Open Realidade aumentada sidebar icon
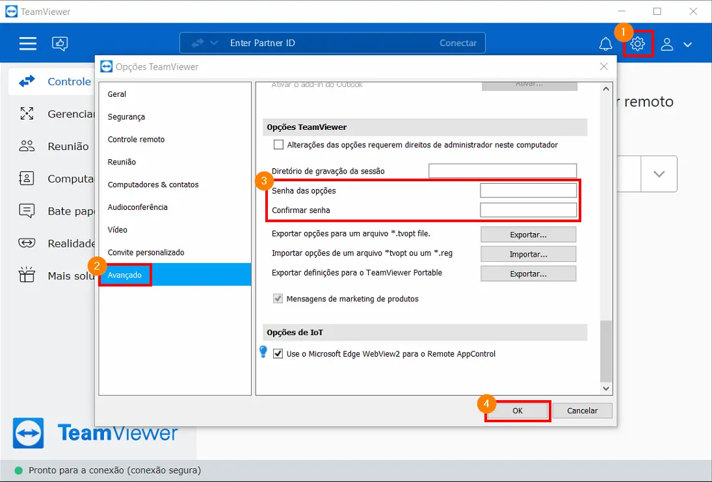Screen dimensions: 712x482 27,243
